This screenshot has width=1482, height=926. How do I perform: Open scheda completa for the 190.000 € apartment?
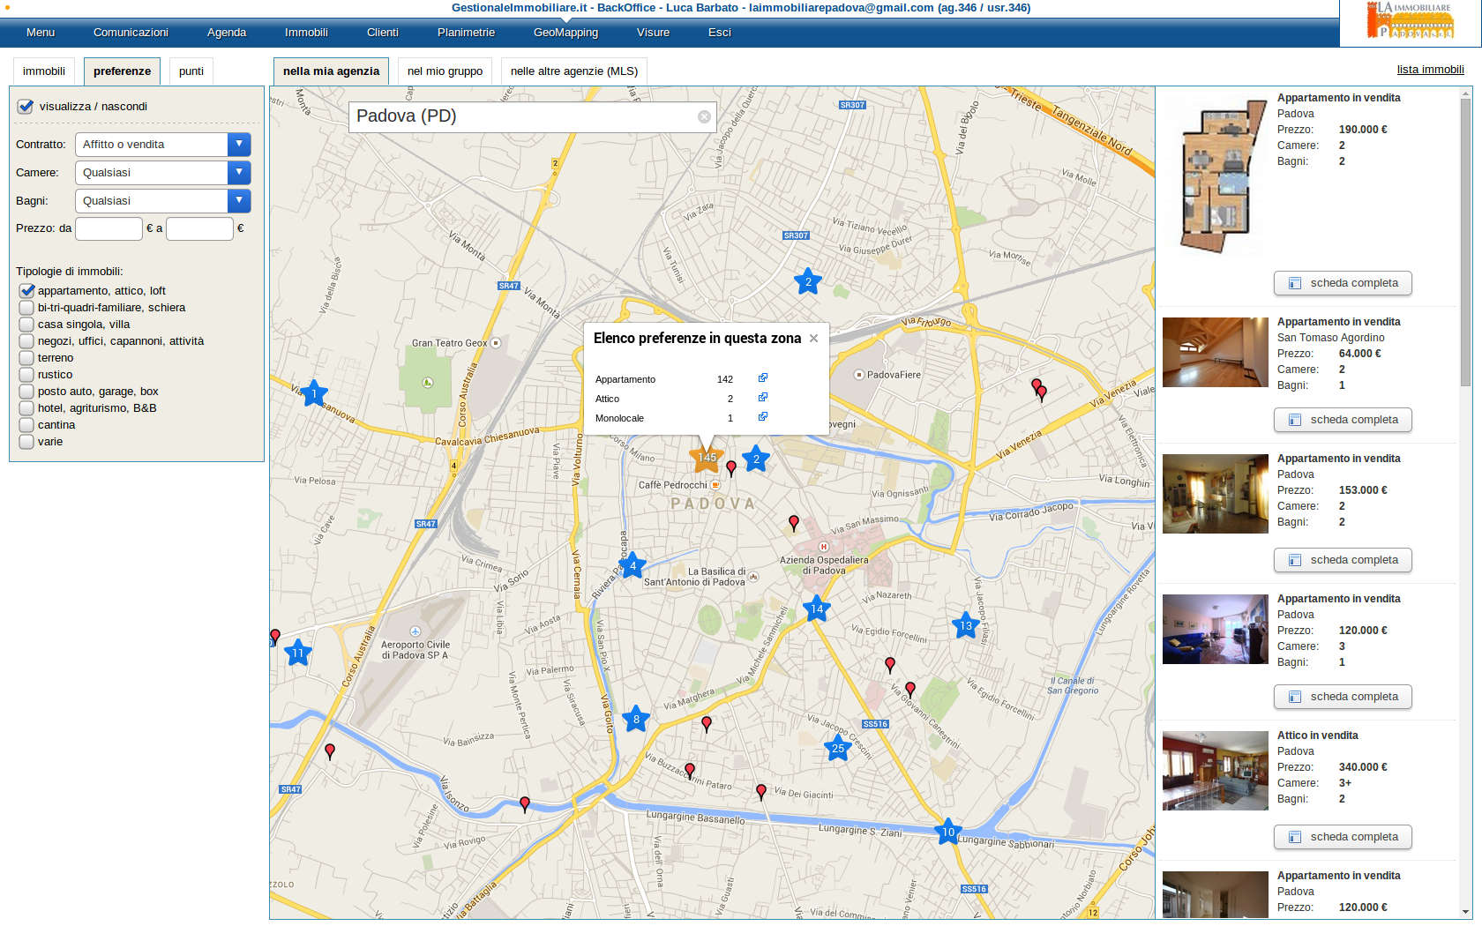1343,283
